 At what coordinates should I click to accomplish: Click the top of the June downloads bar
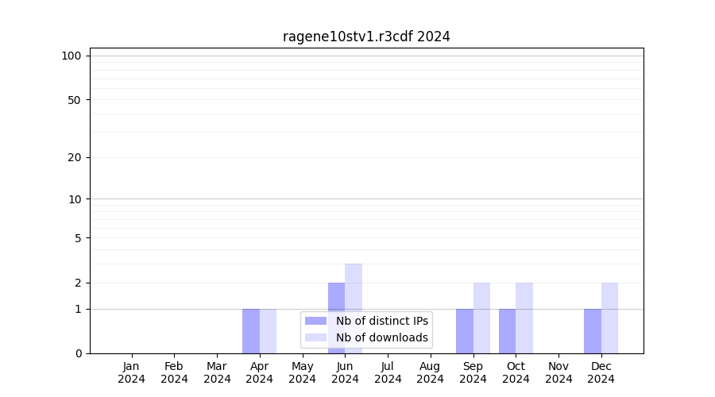(x=354, y=265)
